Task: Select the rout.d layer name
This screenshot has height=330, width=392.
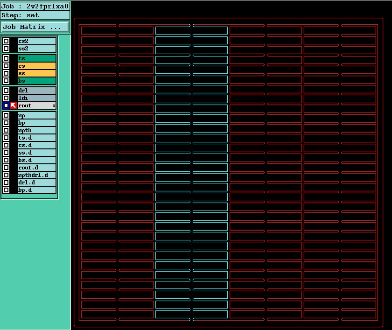Action: [37, 168]
